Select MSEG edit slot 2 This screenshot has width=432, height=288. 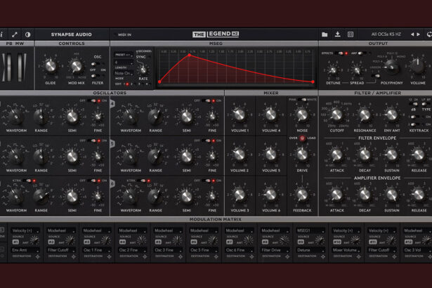click(133, 84)
